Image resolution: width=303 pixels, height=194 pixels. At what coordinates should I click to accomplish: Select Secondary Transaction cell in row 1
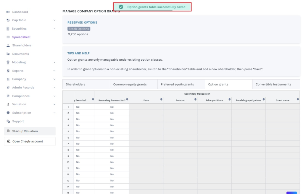pos(112,107)
